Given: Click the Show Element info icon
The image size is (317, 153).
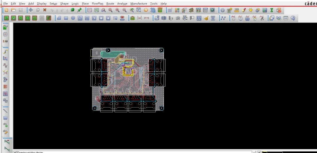Looking at the screenshot, I should [222, 10].
